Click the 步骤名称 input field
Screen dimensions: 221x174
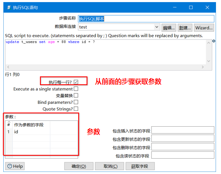tap(146, 19)
